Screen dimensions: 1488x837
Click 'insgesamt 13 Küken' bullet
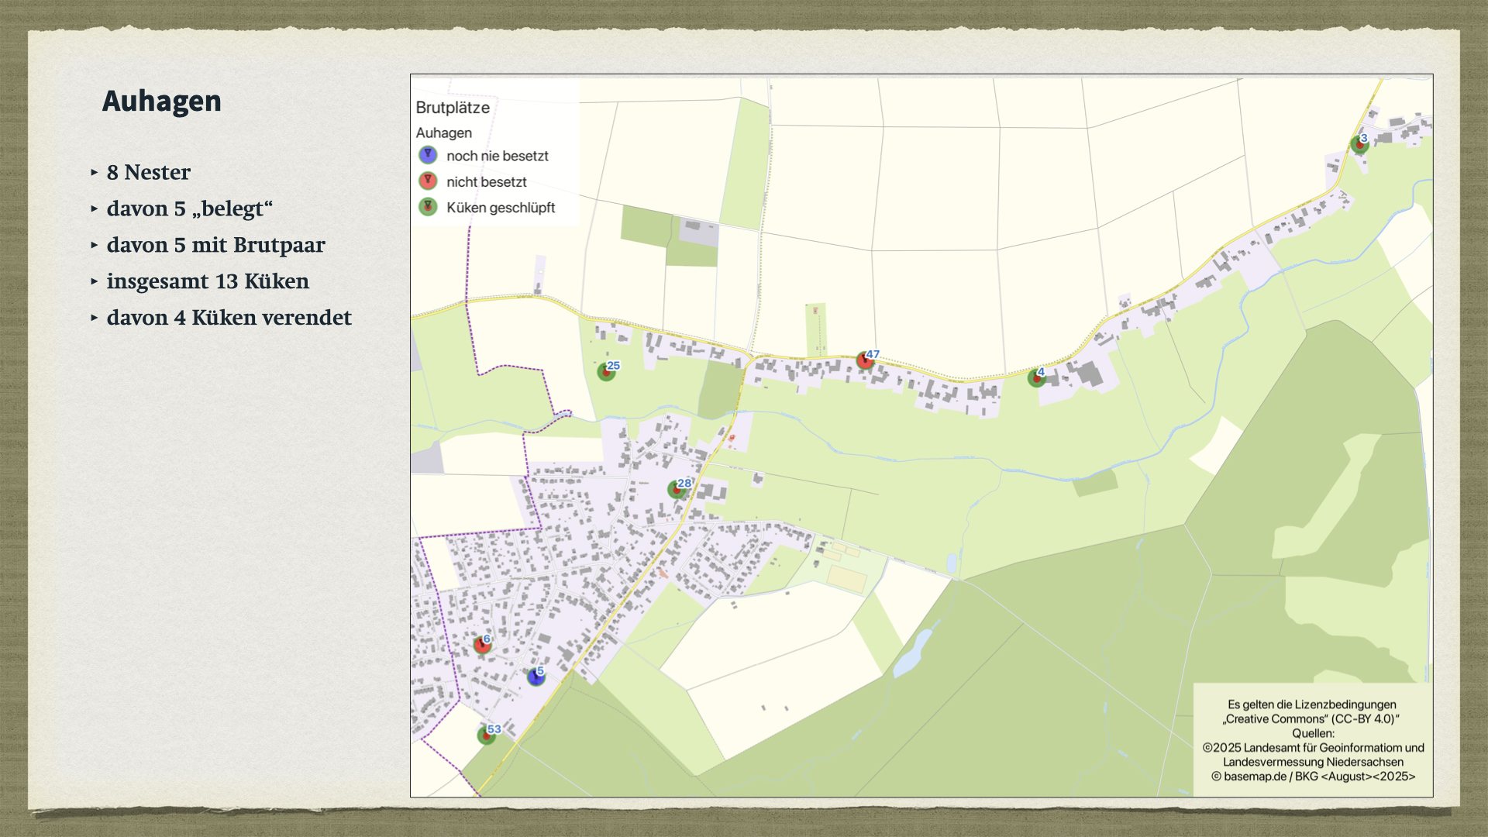point(208,281)
